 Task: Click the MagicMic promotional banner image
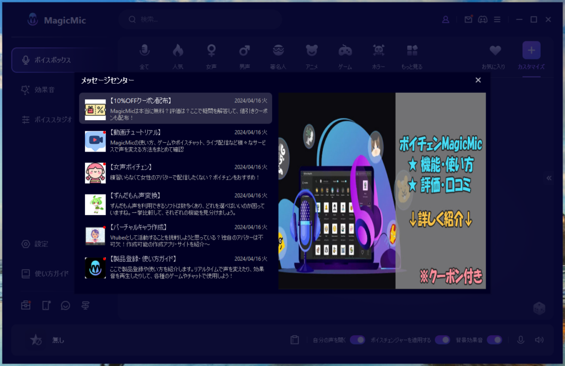click(x=382, y=191)
